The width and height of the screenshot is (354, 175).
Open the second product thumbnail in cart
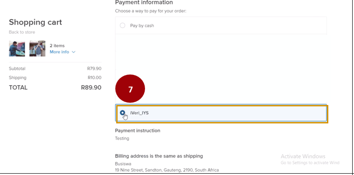37,48
